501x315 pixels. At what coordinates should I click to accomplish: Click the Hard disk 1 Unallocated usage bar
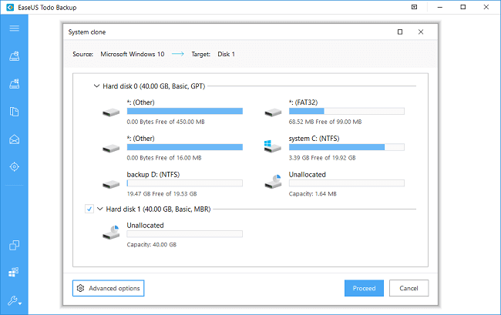pos(184,233)
